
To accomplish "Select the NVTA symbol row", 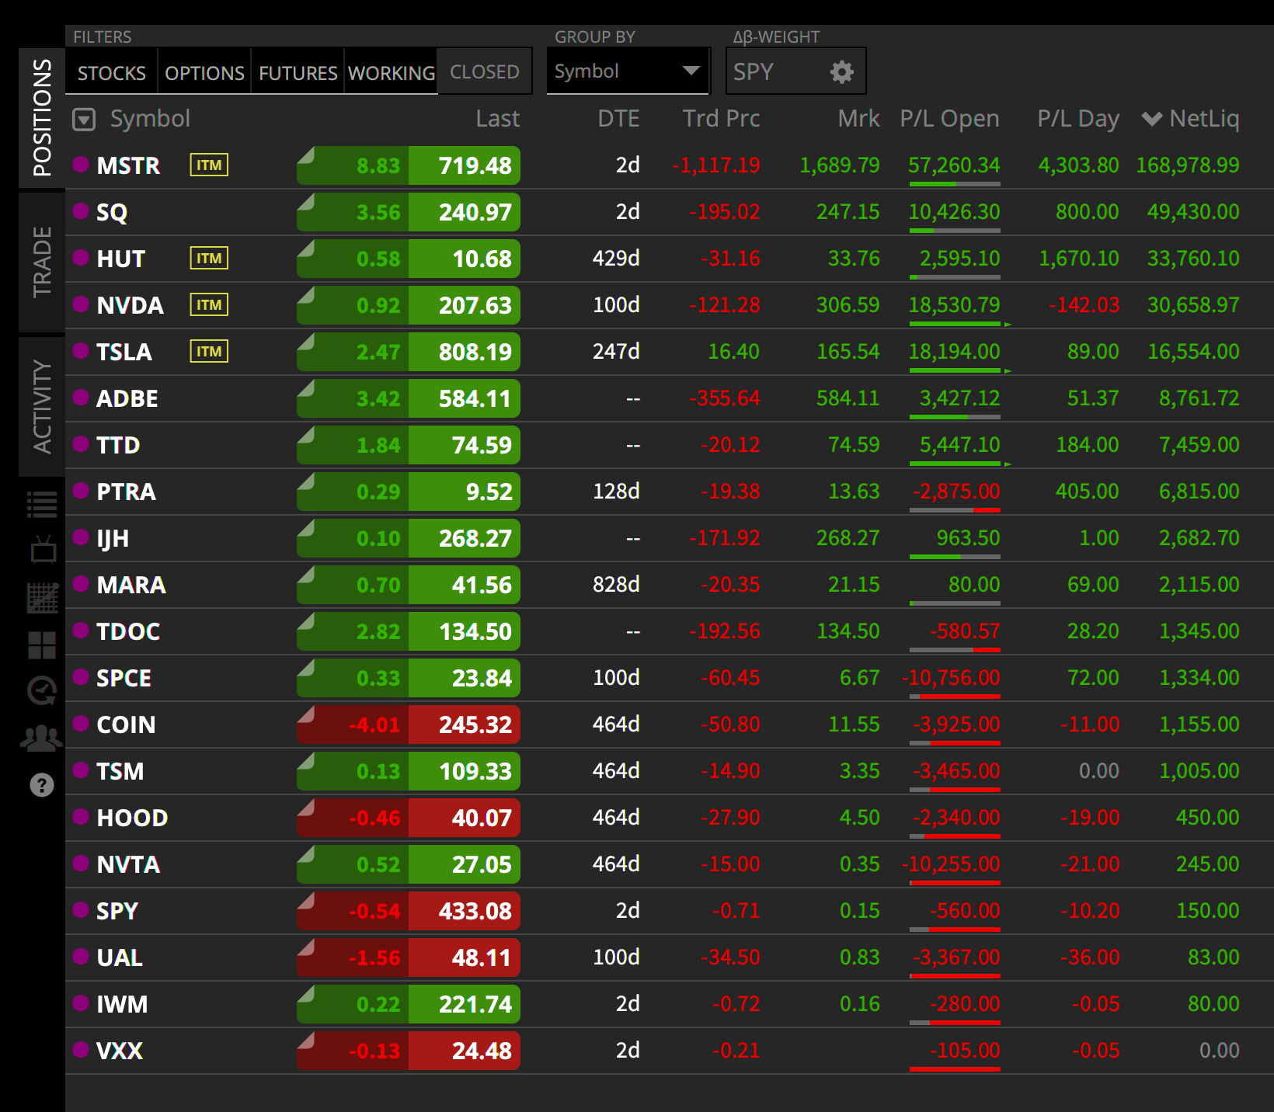I will coord(670,864).
